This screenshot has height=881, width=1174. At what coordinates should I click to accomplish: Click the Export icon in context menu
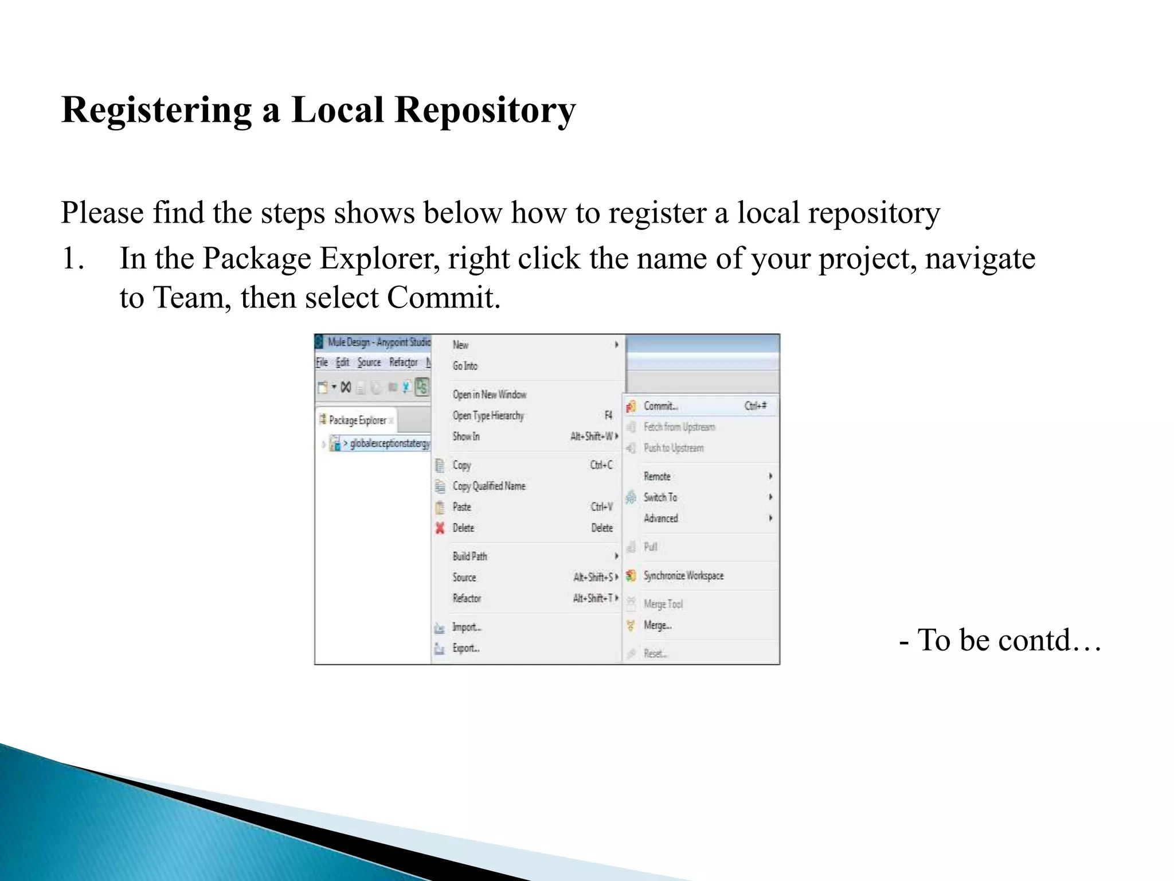coord(440,649)
